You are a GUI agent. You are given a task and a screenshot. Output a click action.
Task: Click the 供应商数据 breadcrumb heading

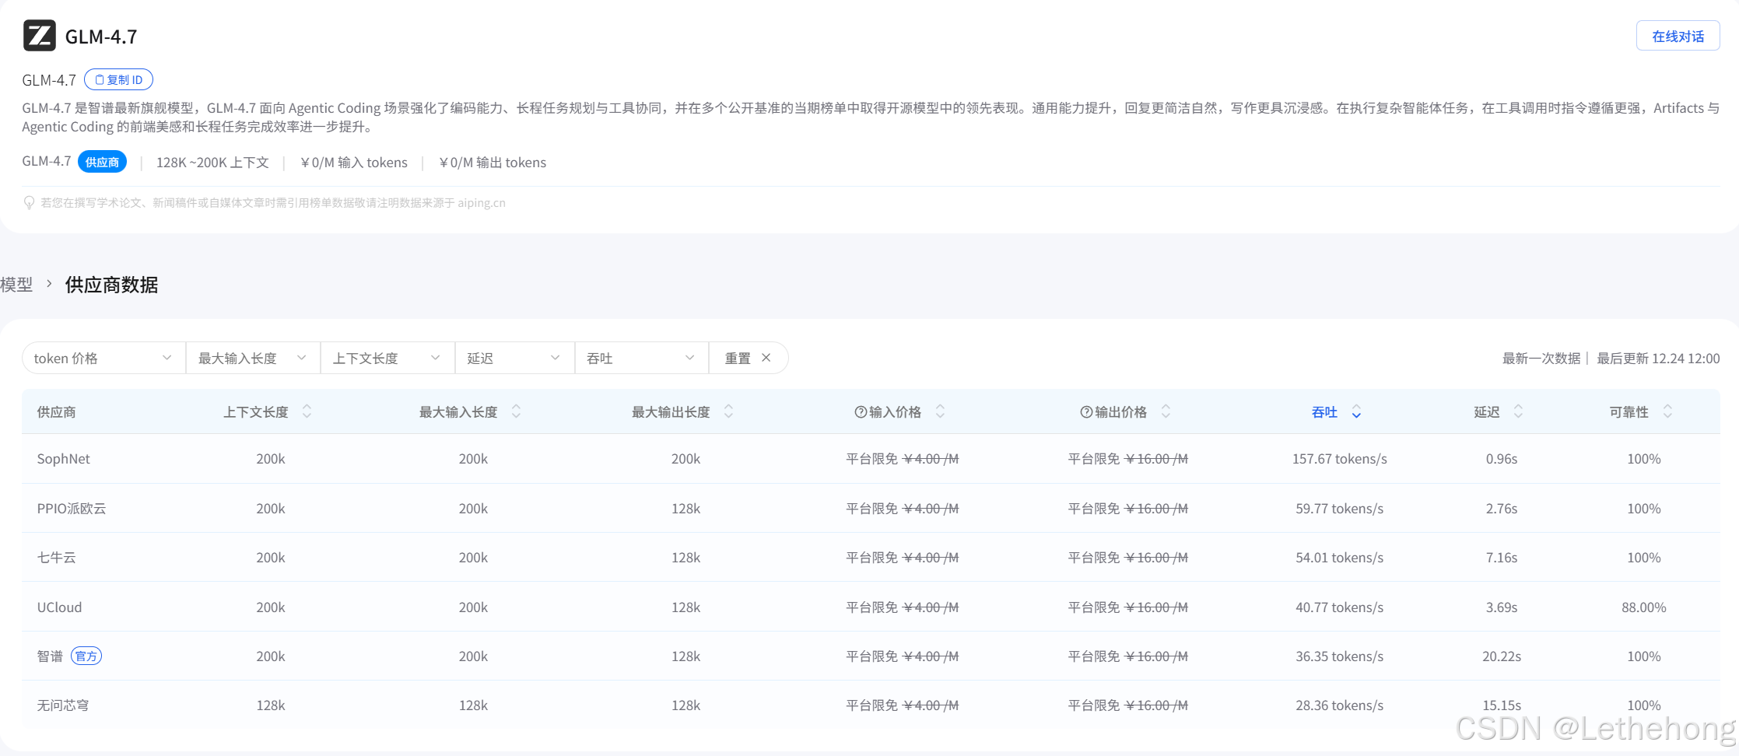[111, 285]
